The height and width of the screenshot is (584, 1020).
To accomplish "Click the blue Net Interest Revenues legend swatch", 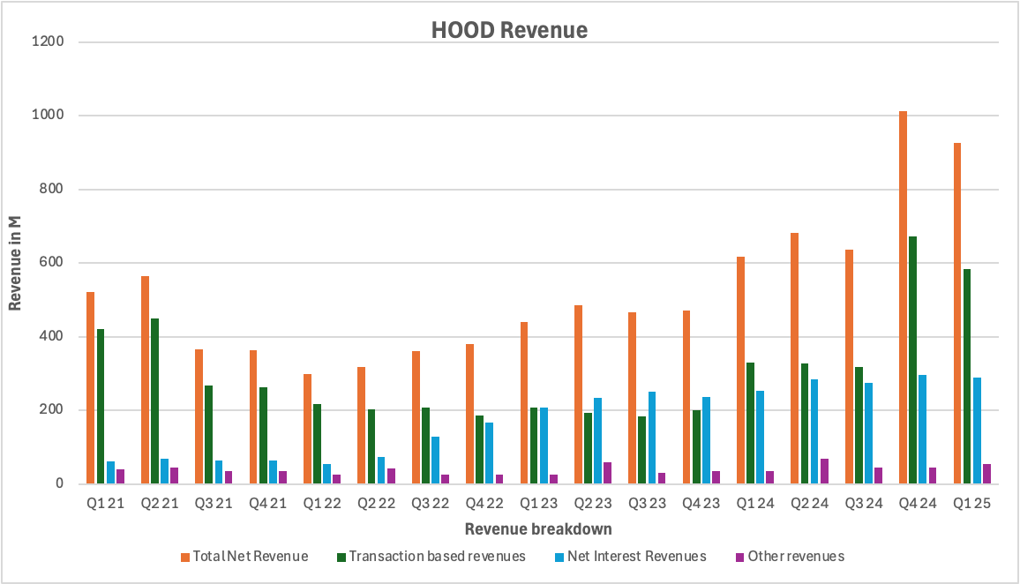I will coord(559,558).
